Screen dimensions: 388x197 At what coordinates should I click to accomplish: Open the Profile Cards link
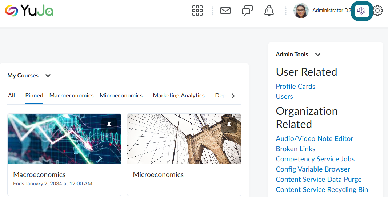pyautogui.click(x=295, y=87)
